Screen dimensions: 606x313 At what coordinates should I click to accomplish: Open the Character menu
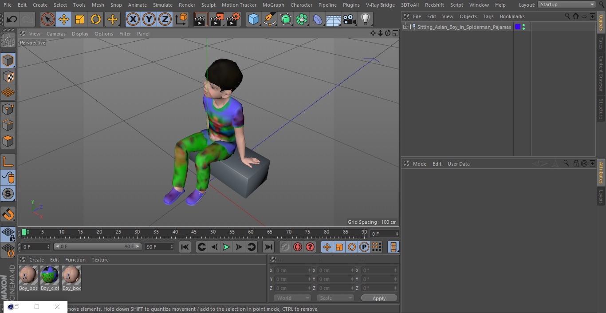point(301,5)
